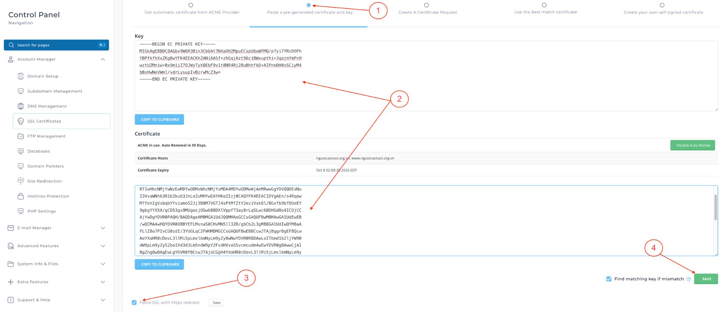Image resolution: width=728 pixels, height=312 pixels.
Task: Click the green SAVE button
Action: click(x=706, y=279)
